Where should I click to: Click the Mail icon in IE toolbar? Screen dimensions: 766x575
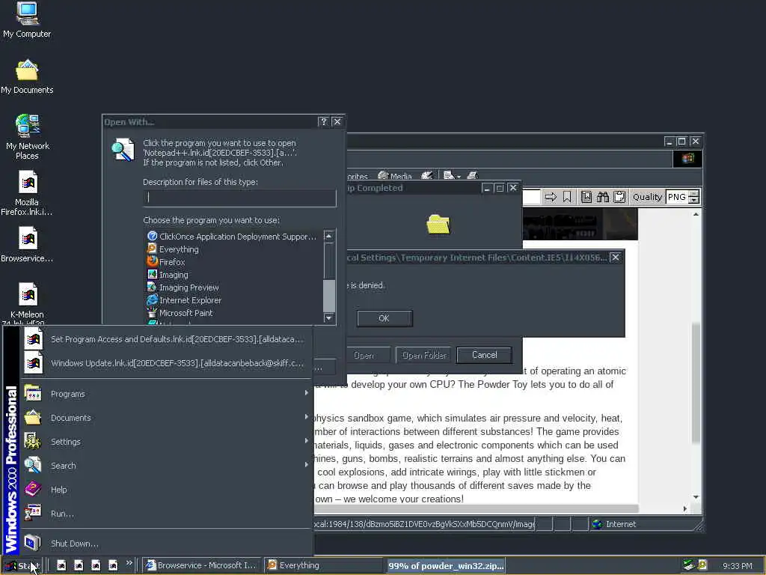(x=449, y=175)
